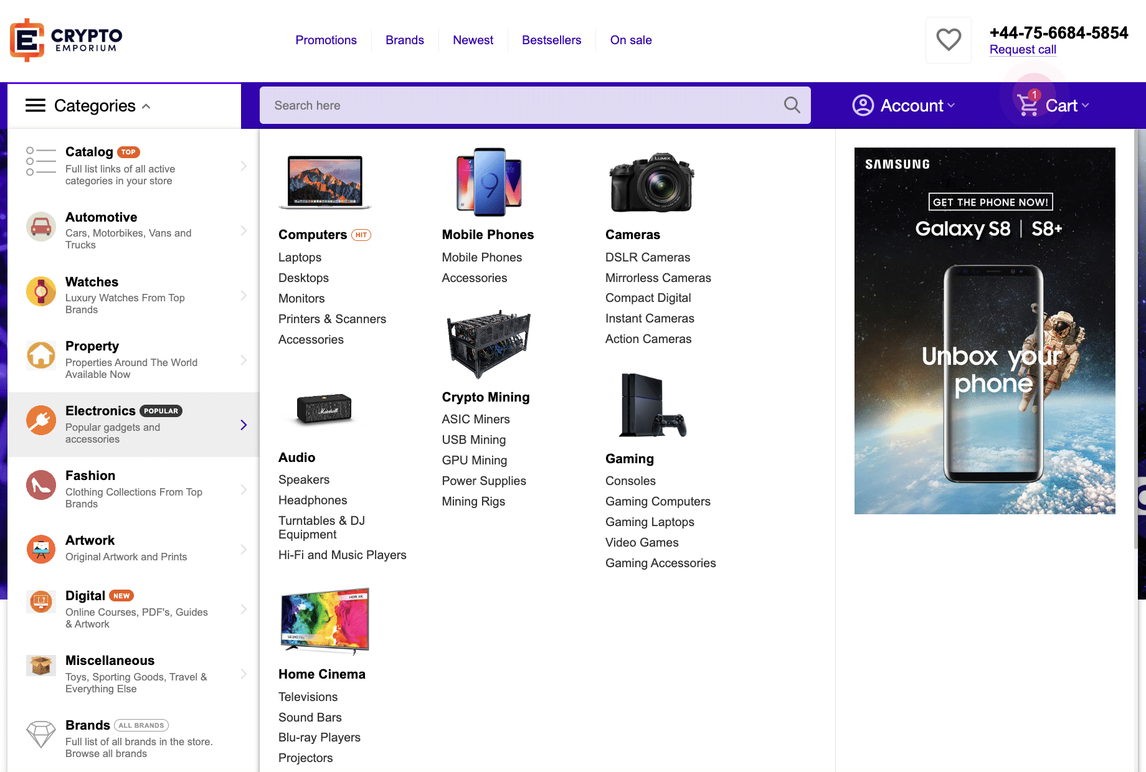The height and width of the screenshot is (772, 1146).
Task: Click the Crypto Mining heading
Action: 486,397
